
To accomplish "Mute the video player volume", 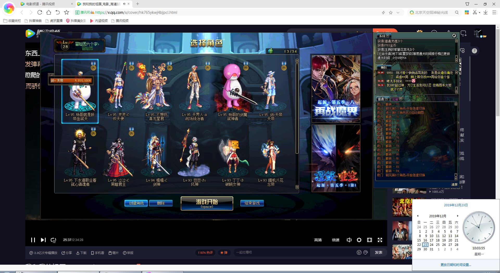I will [x=349, y=240].
